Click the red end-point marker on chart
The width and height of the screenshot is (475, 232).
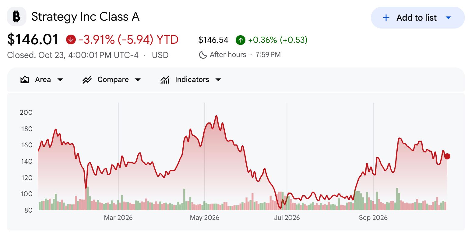click(447, 156)
